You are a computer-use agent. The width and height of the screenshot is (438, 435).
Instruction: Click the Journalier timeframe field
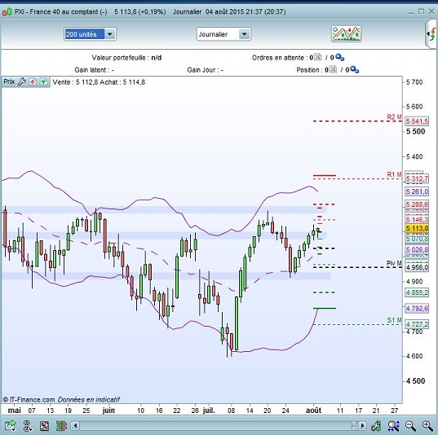[x=218, y=34]
